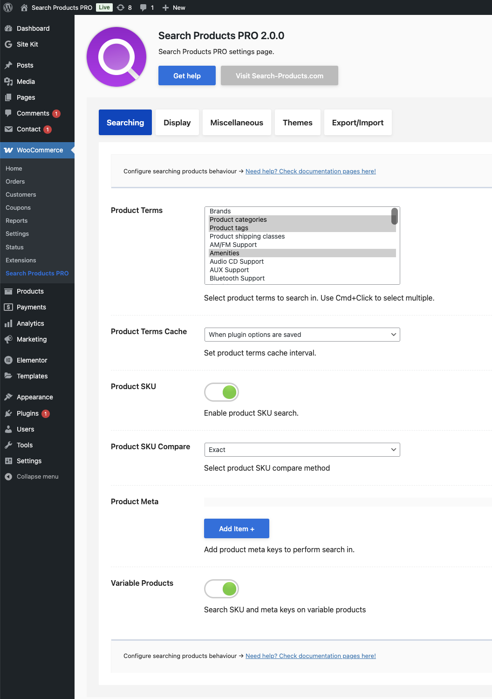Open the Product Terms Cache dropdown

pos(302,334)
